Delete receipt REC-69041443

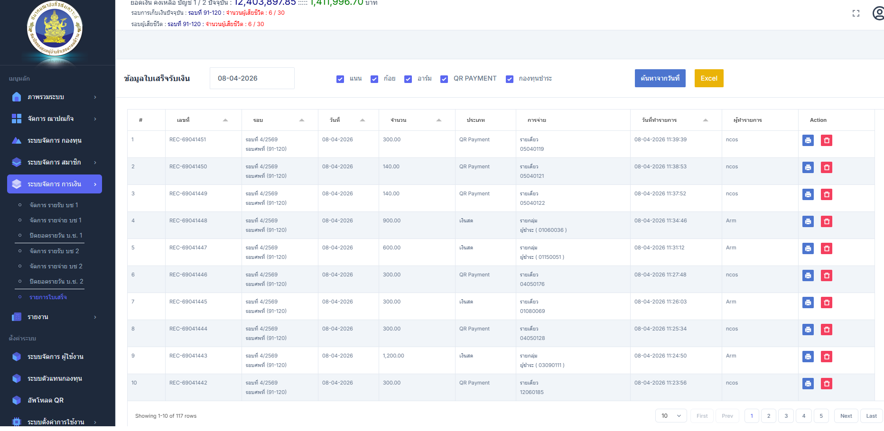[827, 357]
